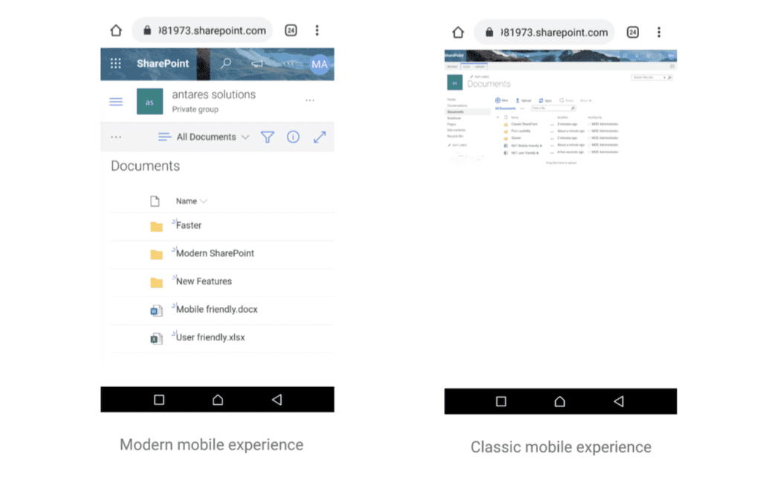The height and width of the screenshot is (477, 761).
Task: Click SharePoint title in blue header
Action: tap(163, 64)
